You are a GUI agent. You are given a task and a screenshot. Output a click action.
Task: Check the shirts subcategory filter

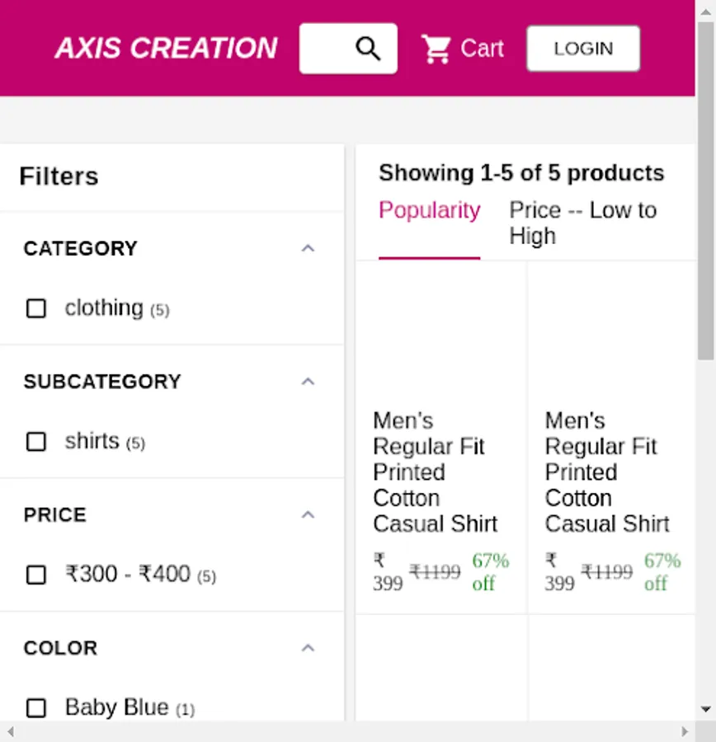point(36,442)
